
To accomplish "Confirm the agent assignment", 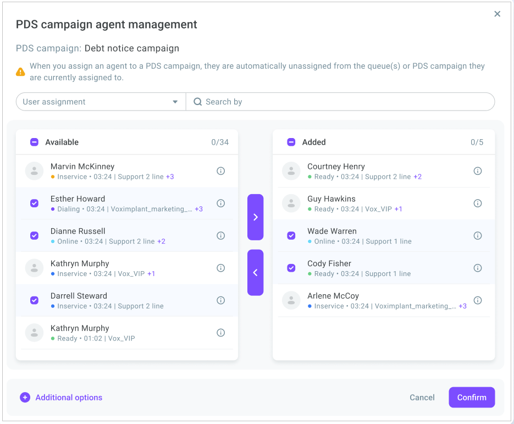I will pos(472,398).
